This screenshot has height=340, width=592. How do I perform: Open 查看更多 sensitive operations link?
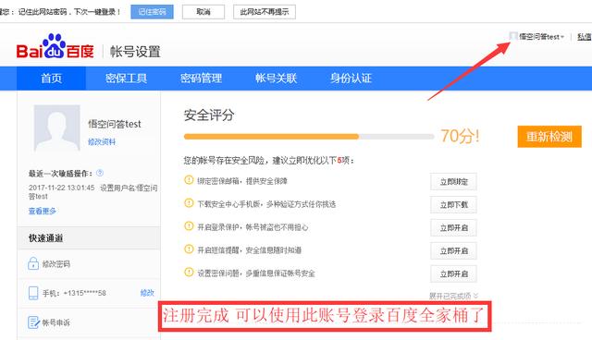tap(43, 211)
